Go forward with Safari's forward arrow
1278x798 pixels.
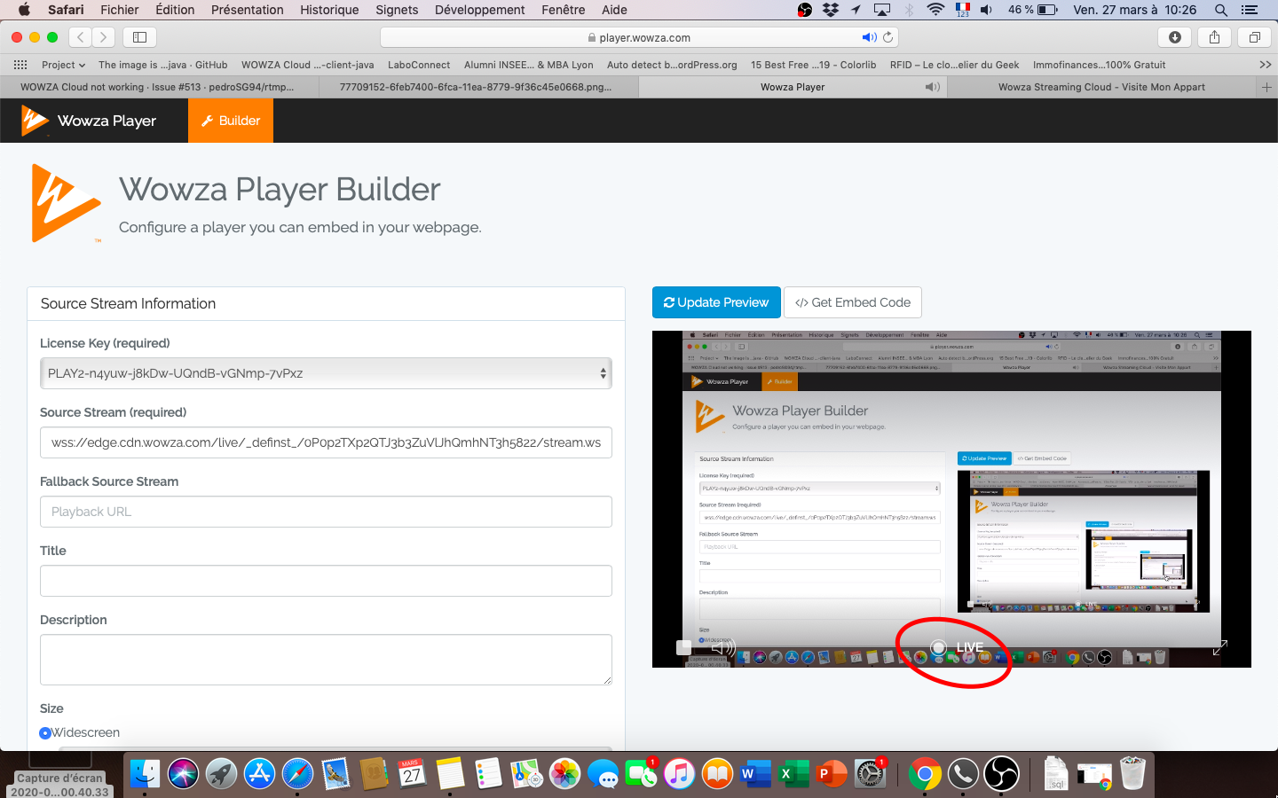(x=104, y=37)
